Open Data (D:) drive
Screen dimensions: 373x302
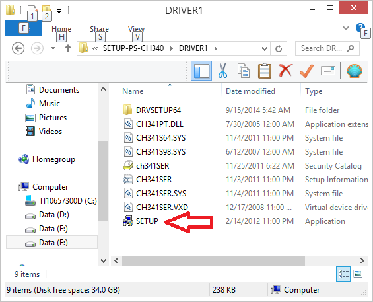[x=53, y=215]
